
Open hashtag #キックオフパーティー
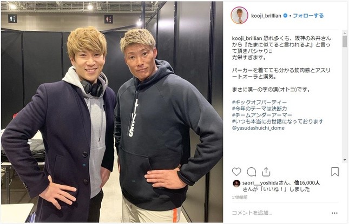[x=259, y=103]
